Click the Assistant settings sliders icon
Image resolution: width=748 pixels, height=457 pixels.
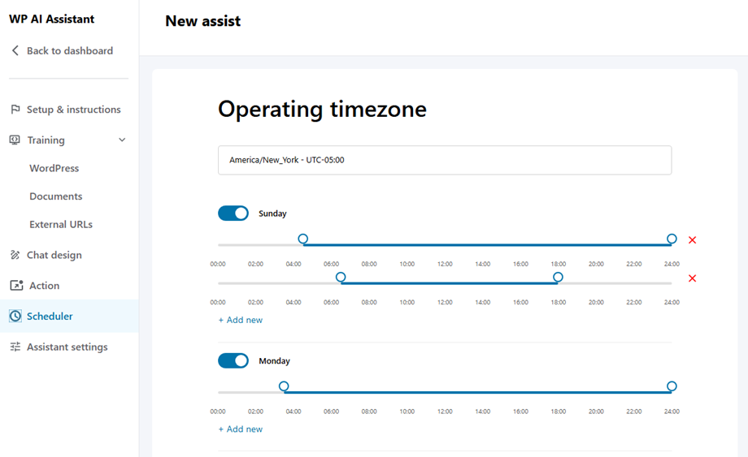click(15, 347)
